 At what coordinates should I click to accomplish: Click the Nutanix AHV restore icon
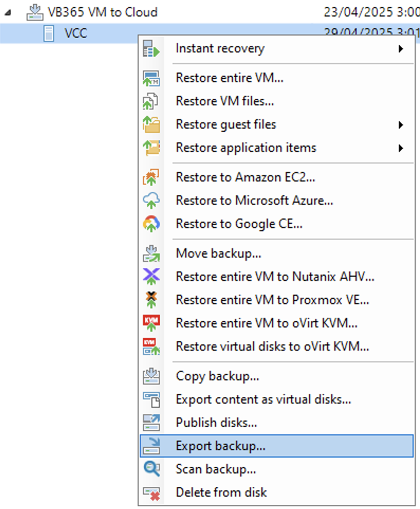click(x=151, y=276)
